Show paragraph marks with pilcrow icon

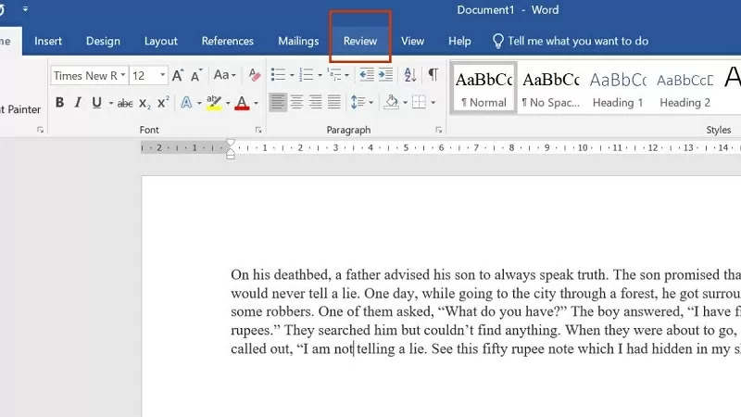click(x=433, y=75)
